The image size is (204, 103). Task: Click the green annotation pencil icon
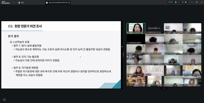[x=4, y=99]
